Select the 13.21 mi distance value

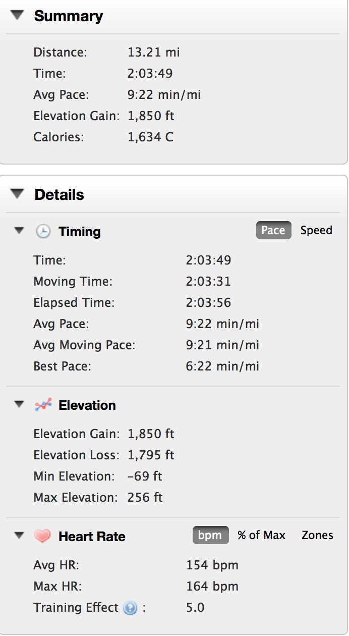pyautogui.click(x=154, y=52)
